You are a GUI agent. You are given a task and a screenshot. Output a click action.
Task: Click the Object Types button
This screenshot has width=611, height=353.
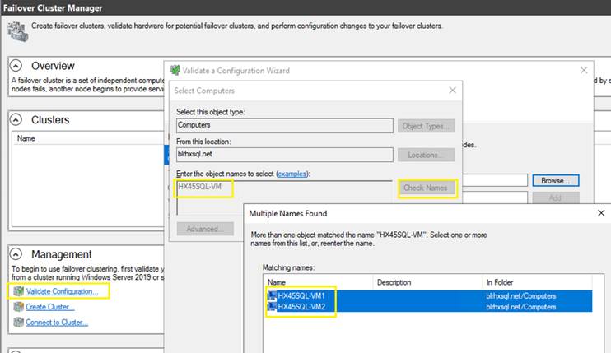(426, 126)
